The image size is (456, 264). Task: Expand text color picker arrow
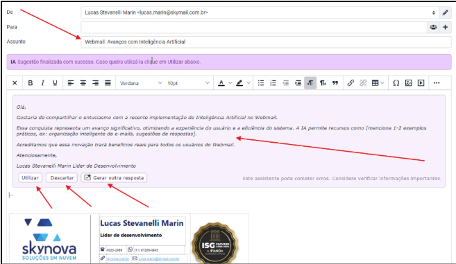tap(230, 83)
